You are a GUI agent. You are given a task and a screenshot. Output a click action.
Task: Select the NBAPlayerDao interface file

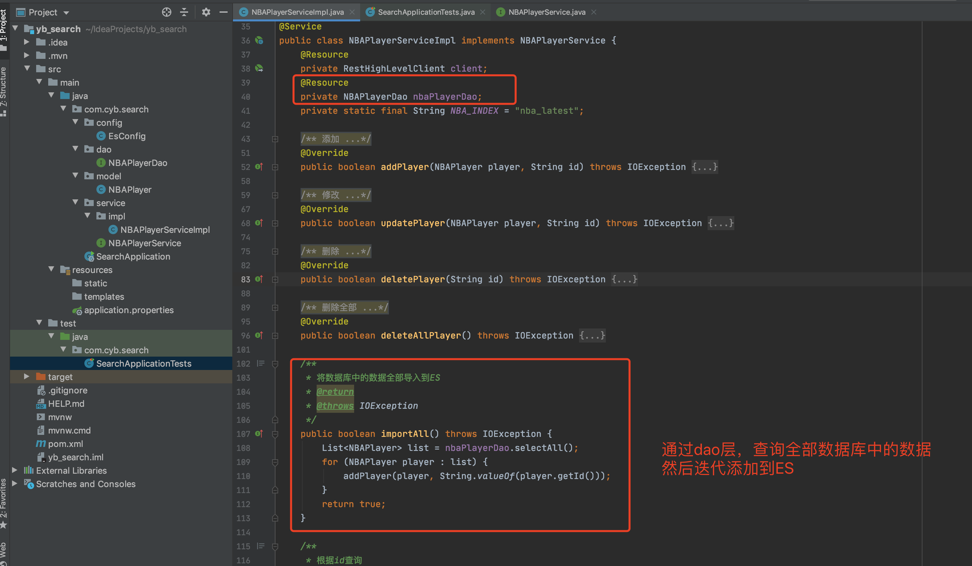(x=132, y=163)
